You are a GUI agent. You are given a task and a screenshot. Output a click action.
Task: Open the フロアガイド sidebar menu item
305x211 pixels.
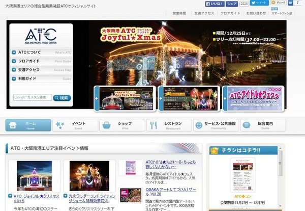point(41,61)
